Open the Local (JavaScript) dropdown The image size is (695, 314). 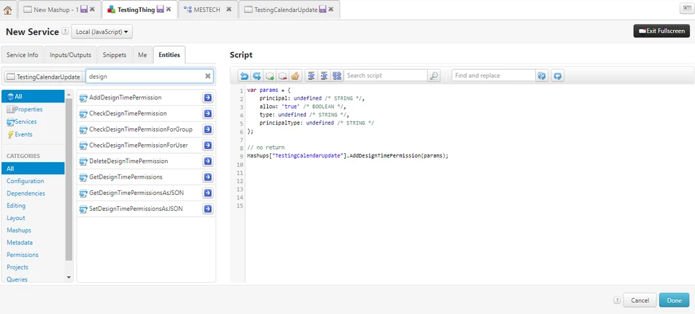click(x=102, y=31)
